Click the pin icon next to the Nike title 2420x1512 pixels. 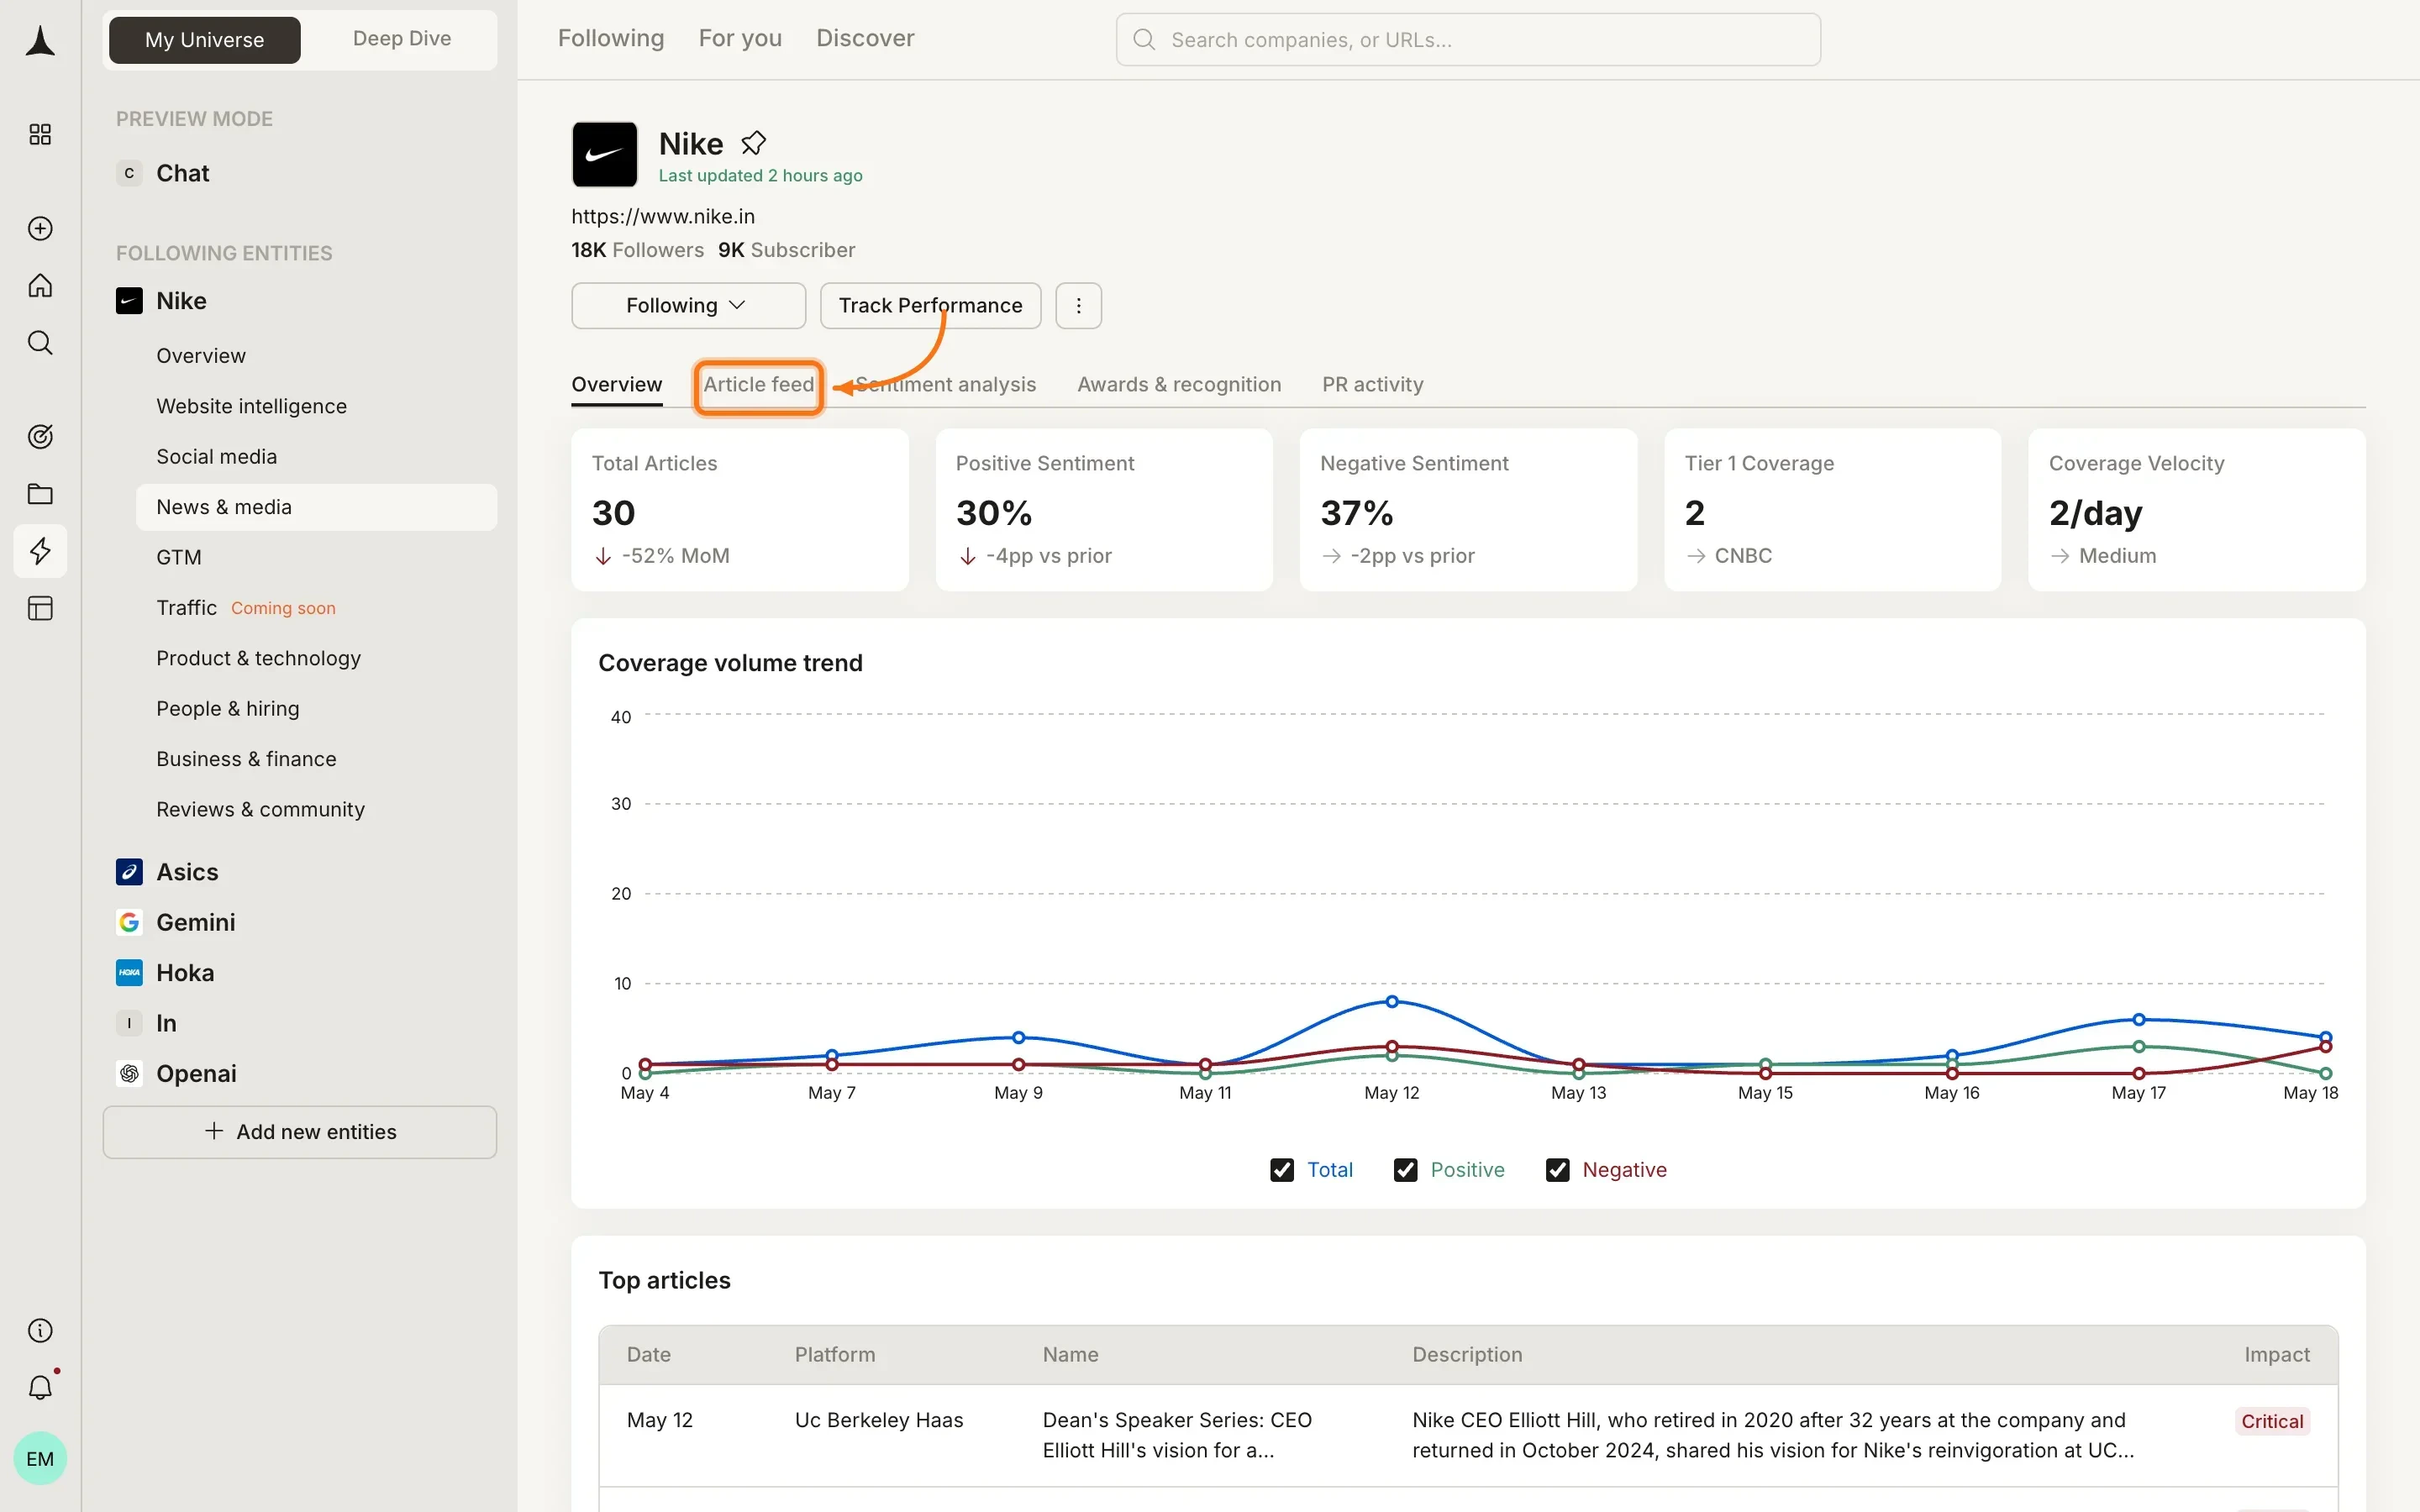(x=753, y=144)
